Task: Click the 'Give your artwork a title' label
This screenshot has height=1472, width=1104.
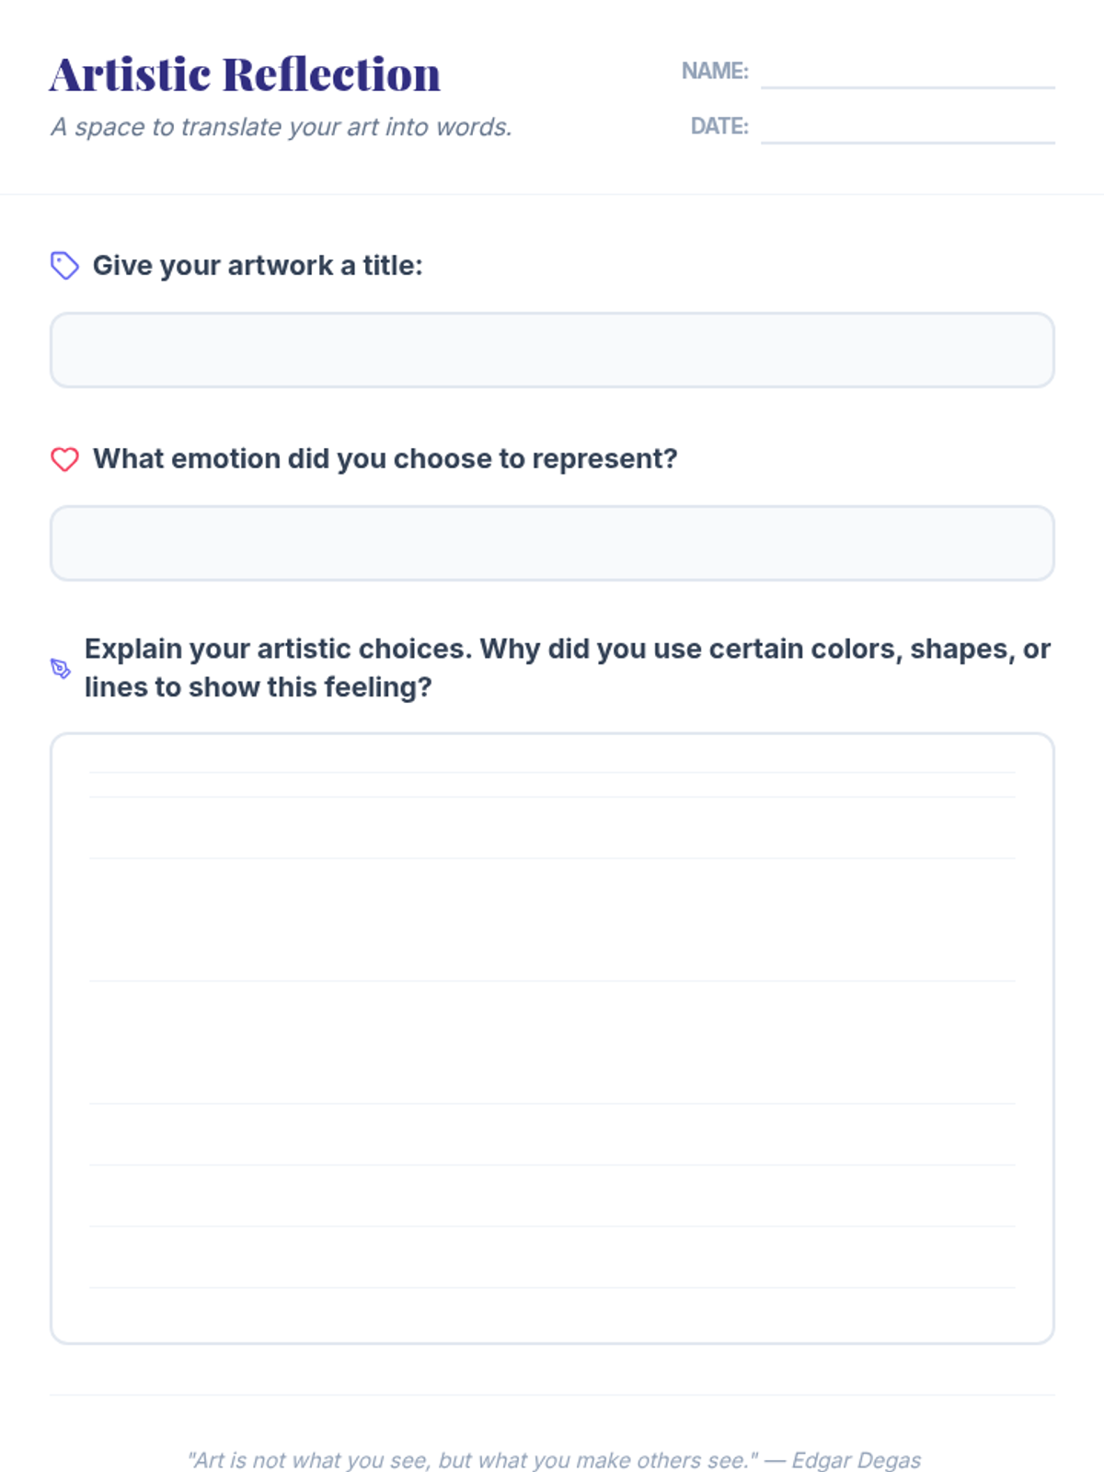Action: coord(258,266)
